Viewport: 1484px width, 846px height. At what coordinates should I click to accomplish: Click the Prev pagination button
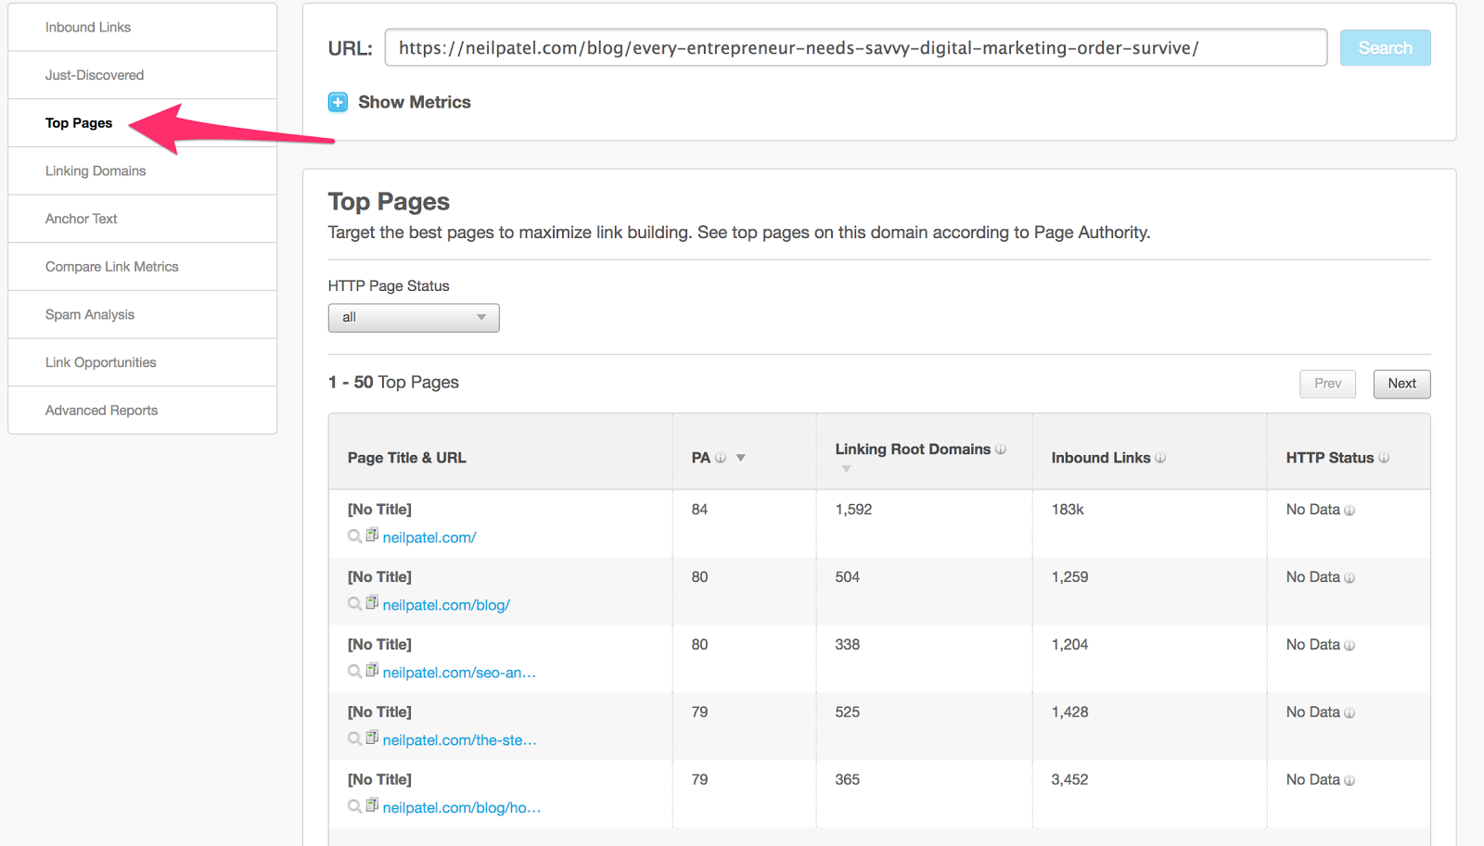pyautogui.click(x=1327, y=384)
